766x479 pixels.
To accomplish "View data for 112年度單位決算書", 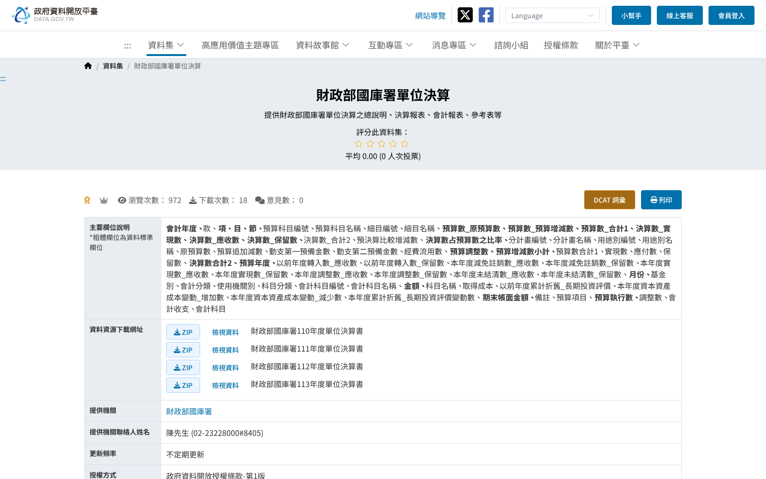I will (225, 367).
